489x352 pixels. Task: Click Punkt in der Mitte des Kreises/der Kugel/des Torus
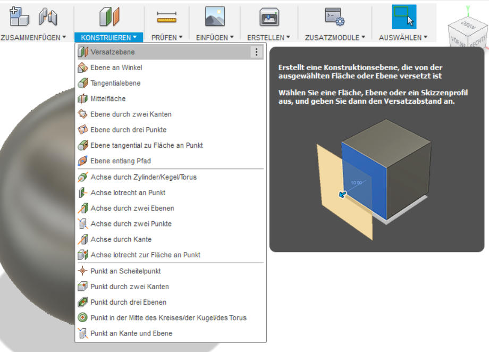(x=170, y=318)
